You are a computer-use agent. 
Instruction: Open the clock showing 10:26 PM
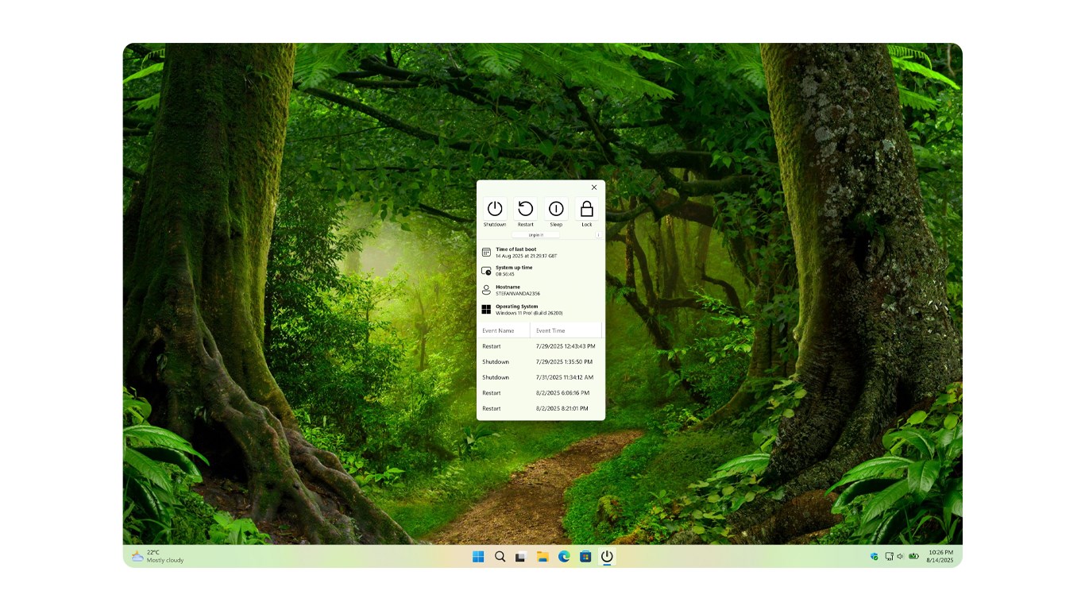click(x=940, y=557)
